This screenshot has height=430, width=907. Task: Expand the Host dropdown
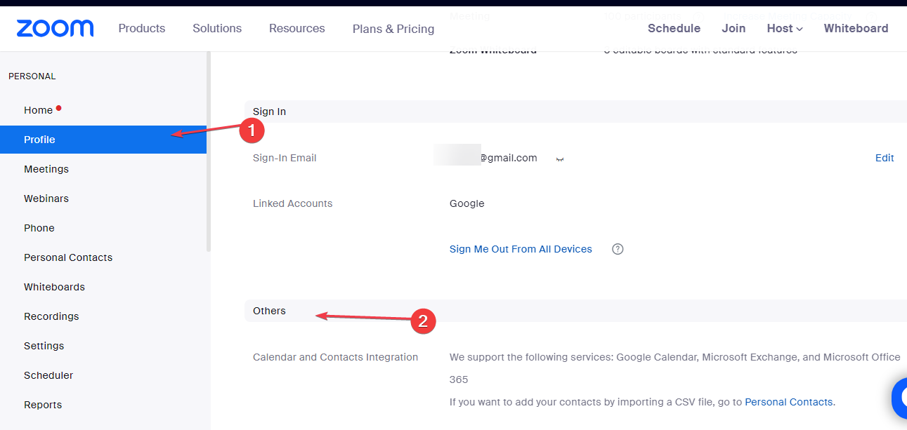coord(785,28)
